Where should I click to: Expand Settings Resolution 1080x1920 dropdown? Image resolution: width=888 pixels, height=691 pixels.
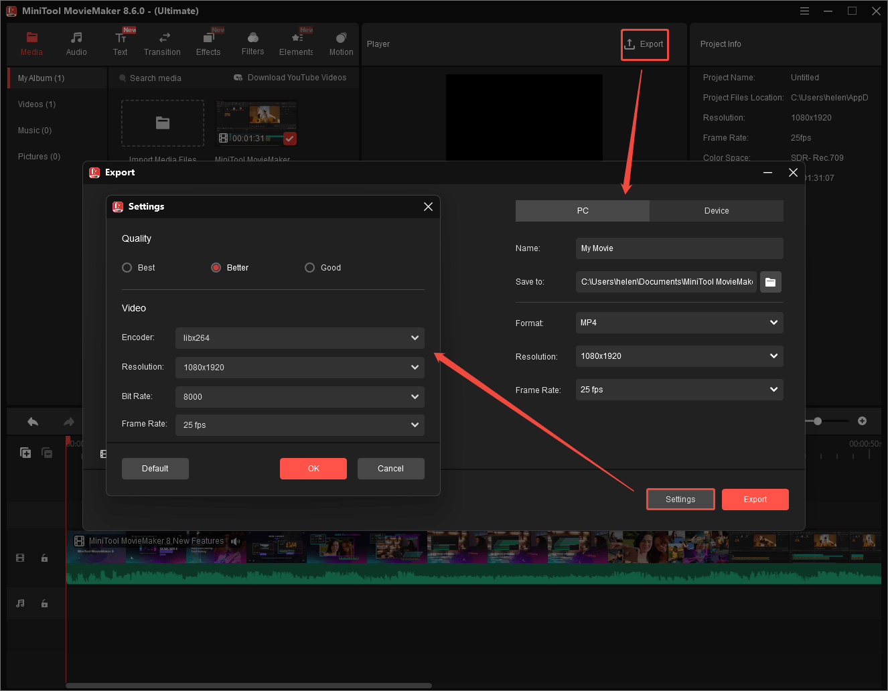click(x=300, y=368)
